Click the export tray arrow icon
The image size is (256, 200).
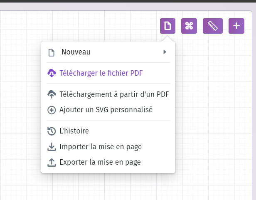pyautogui.click(x=52, y=163)
